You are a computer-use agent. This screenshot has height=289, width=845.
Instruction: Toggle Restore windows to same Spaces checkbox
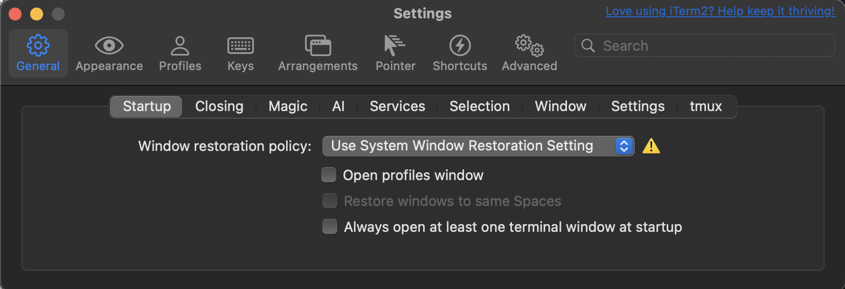(329, 201)
